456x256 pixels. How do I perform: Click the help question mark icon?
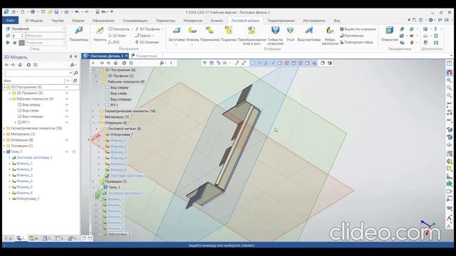pos(420,20)
